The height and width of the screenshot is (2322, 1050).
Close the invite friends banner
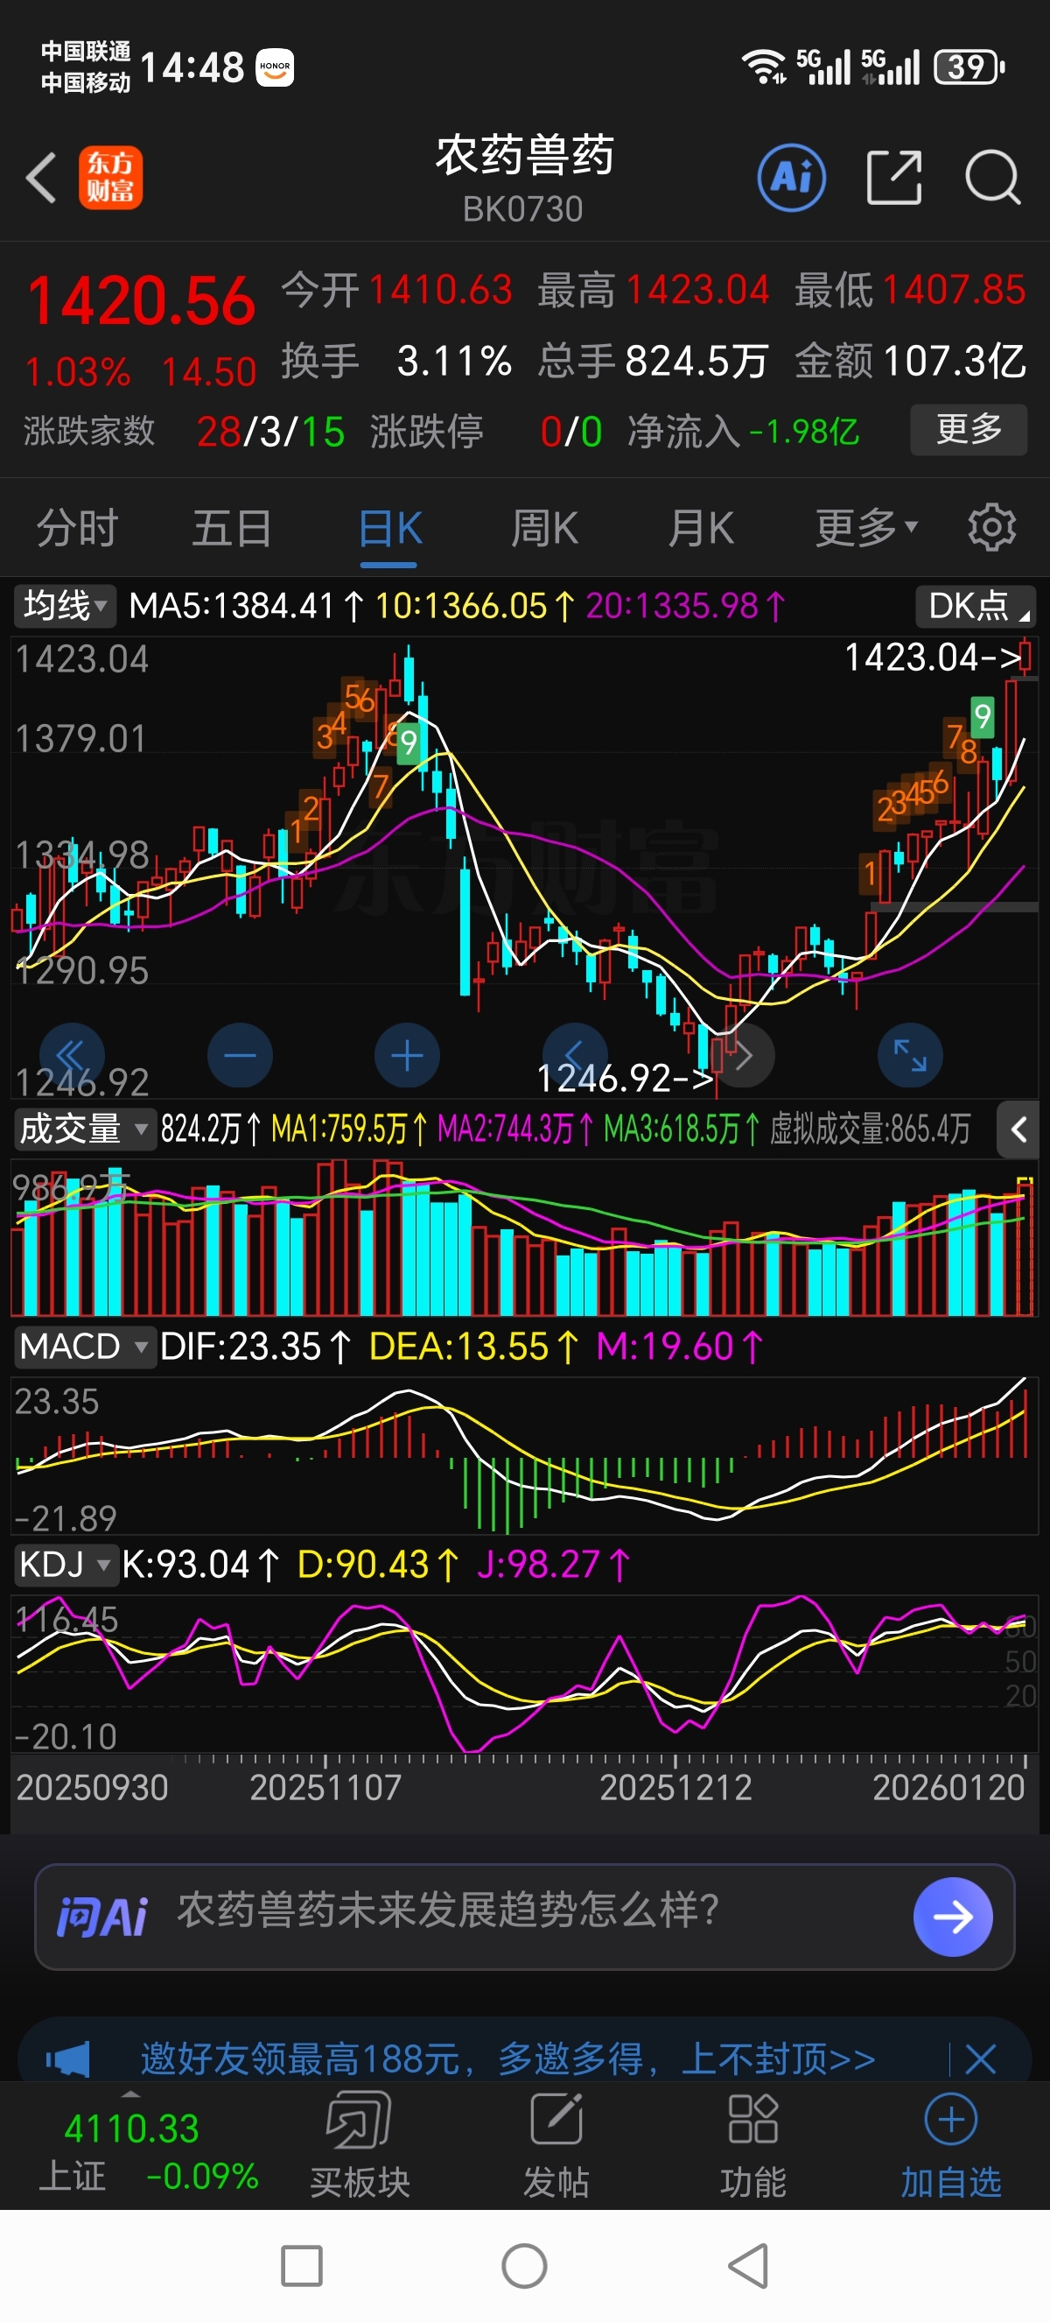point(980,2059)
